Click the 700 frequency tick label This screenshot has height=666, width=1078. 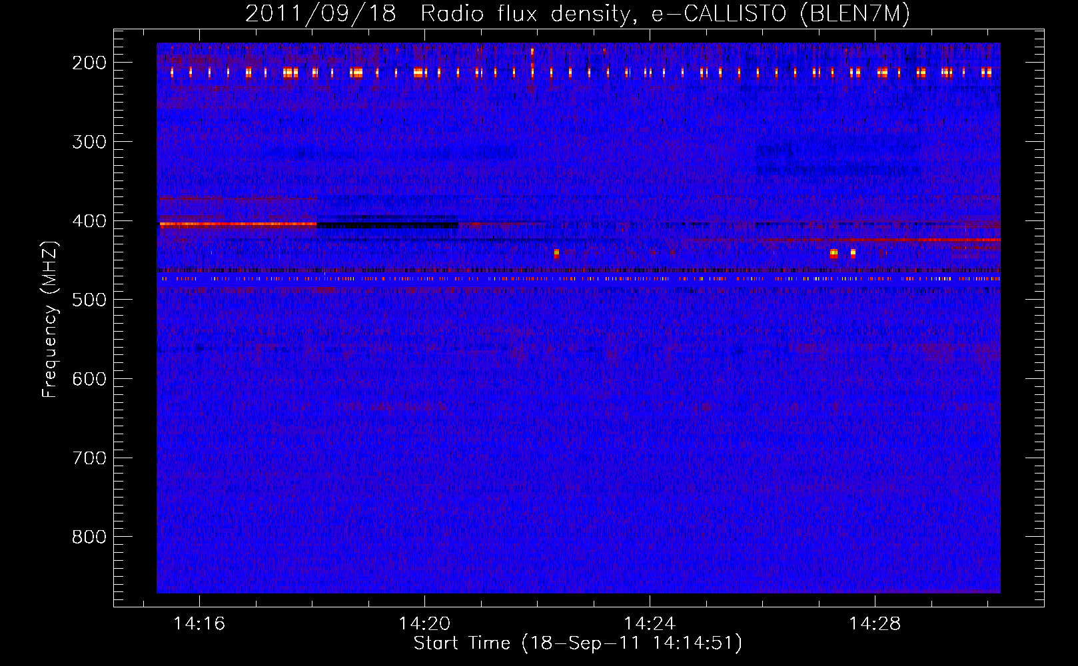89,458
